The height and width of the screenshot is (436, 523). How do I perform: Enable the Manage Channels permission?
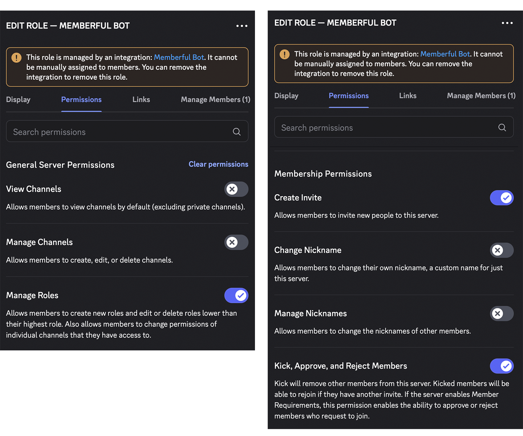click(x=236, y=242)
